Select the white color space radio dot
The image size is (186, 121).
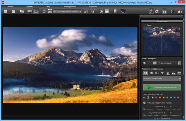152,98
